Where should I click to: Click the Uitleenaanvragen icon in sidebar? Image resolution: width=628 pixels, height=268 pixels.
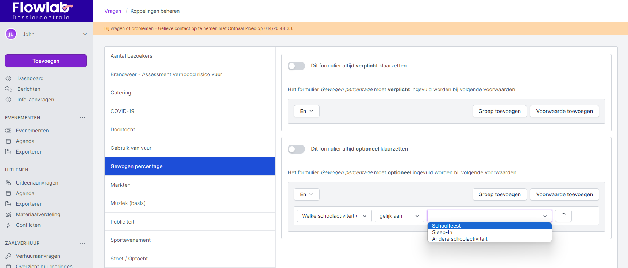click(8, 183)
